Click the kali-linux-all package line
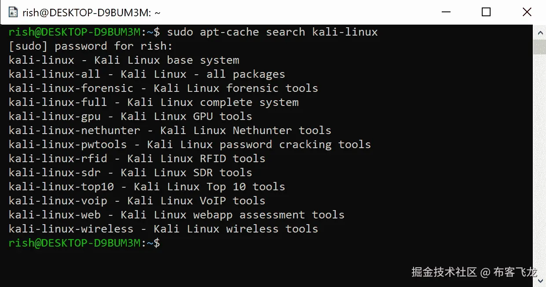Screen dimensions: 546x287 pyautogui.click(x=147, y=74)
